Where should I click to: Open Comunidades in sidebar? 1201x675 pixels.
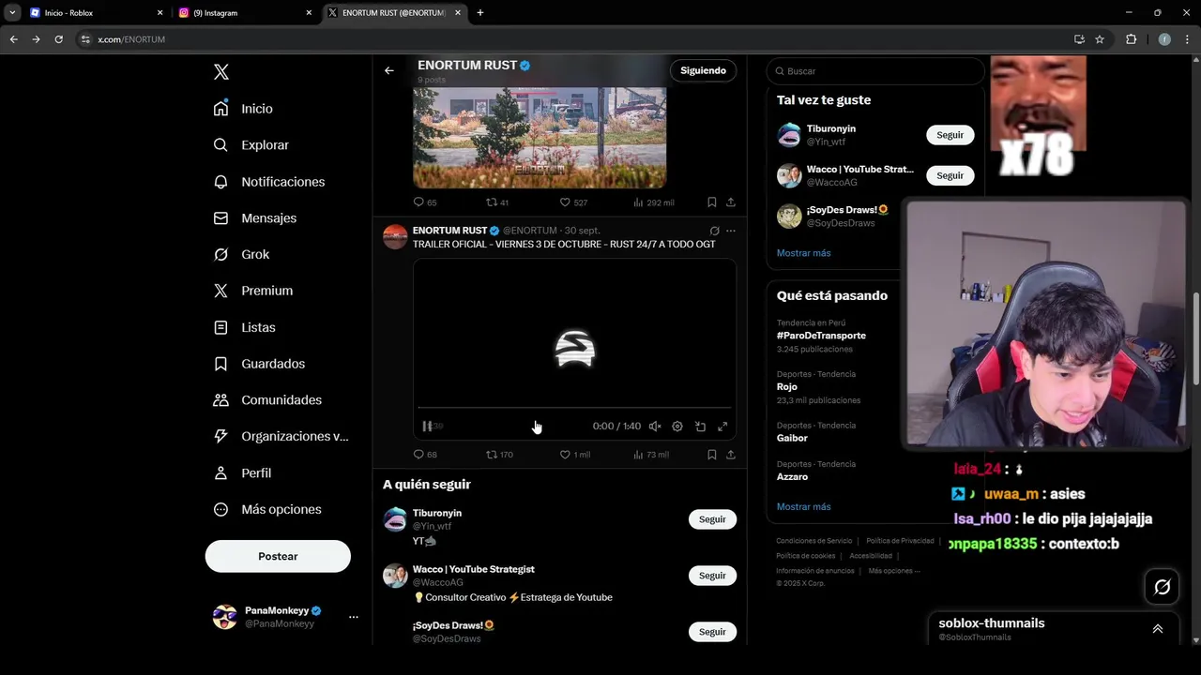[267, 400]
